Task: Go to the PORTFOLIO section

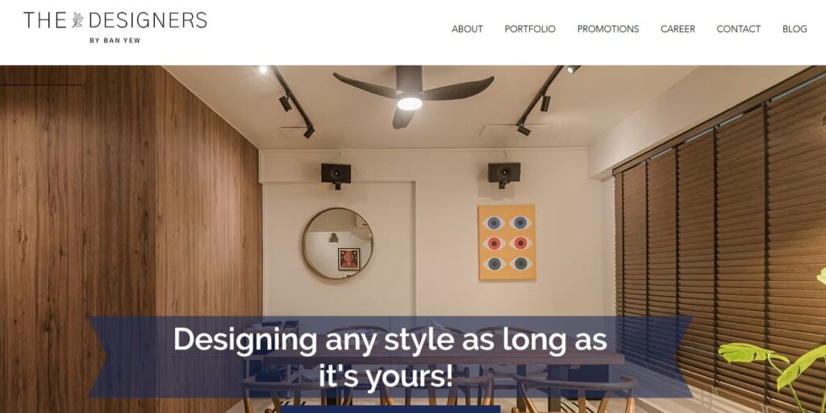Action: 529,29
